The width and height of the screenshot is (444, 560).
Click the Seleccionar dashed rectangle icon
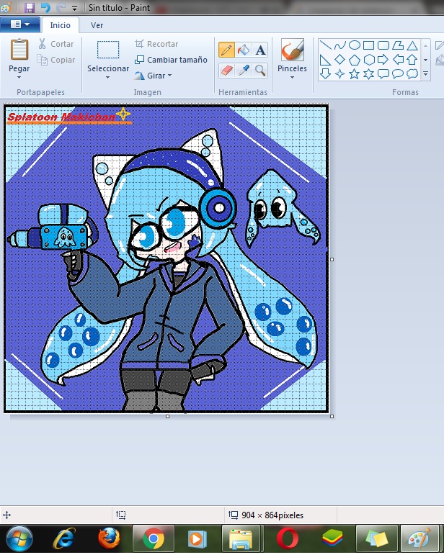[x=108, y=50]
